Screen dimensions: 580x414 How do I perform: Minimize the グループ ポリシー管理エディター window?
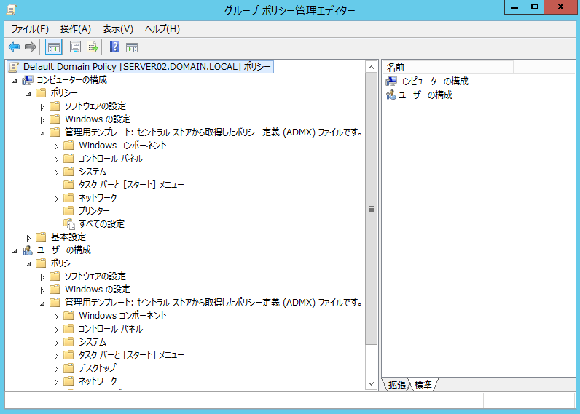click(514, 7)
